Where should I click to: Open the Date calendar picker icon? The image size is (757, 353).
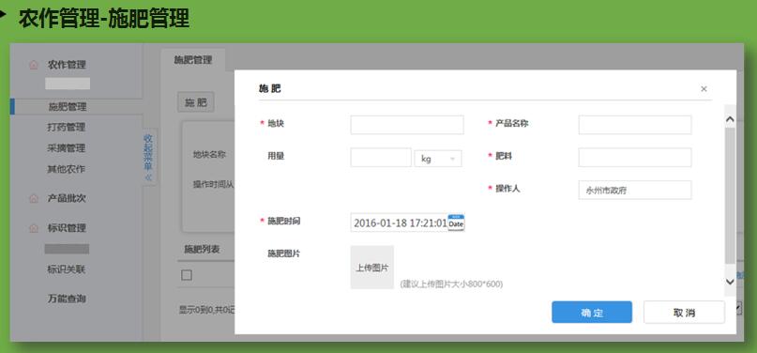[x=456, y=223]
